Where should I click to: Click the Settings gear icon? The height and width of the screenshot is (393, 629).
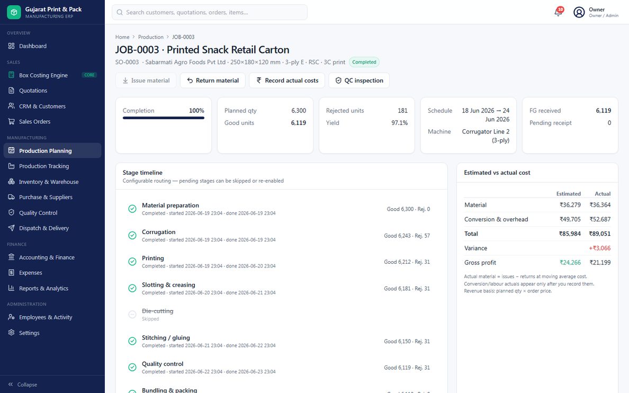point(11,333)
